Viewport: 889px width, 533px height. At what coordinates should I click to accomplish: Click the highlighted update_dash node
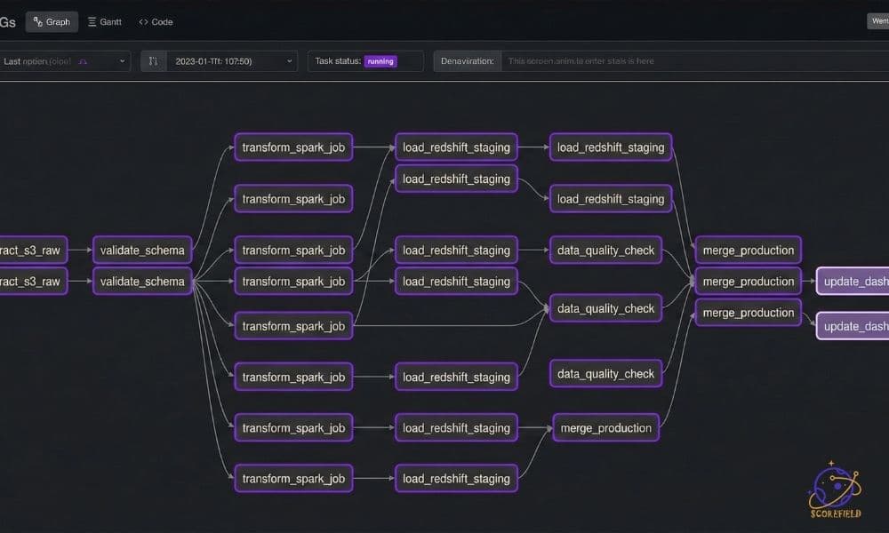(x=853, y=281)
